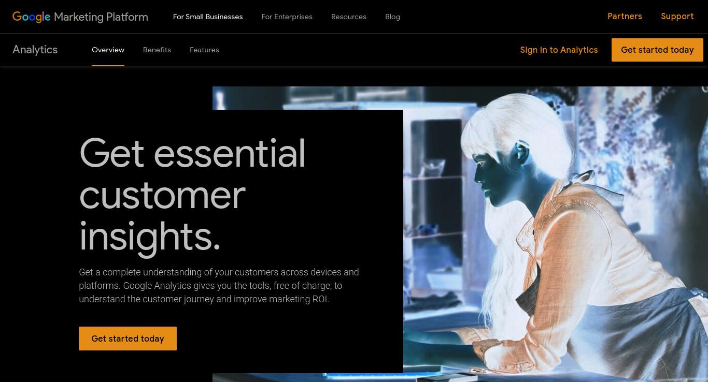The image size is (708, 382).
Task: Click the paragraph describing Google Analytics tools
Action: [x=219, y=286]
